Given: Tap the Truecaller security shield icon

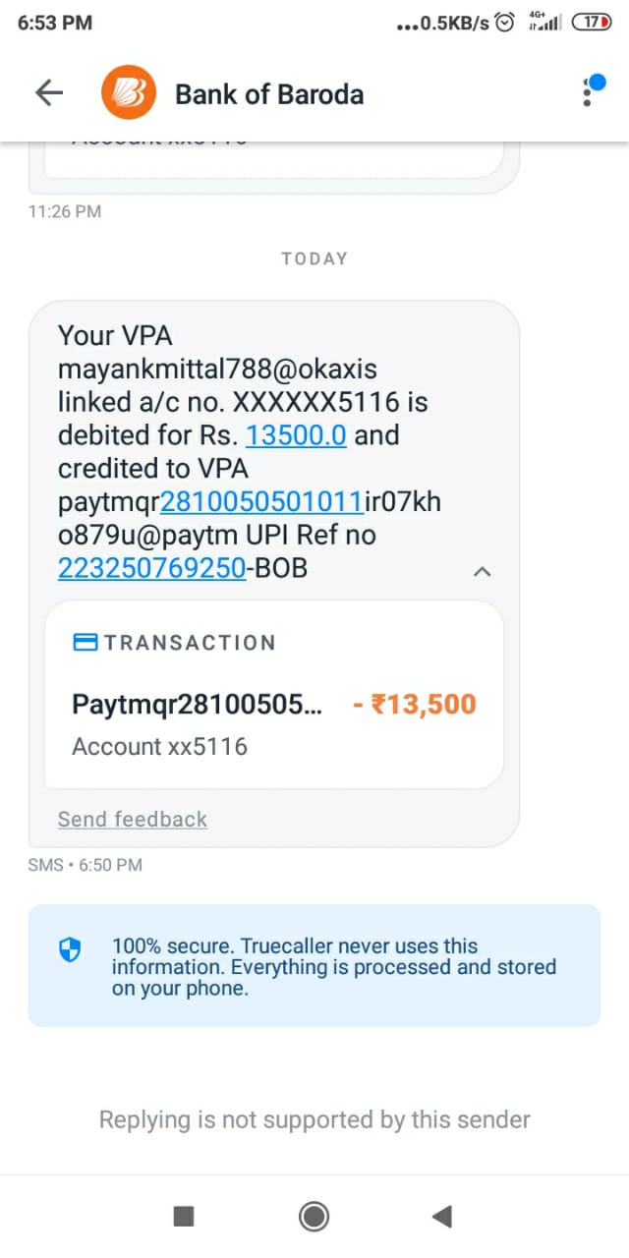Looking at the screenshot, I should 71,950.
